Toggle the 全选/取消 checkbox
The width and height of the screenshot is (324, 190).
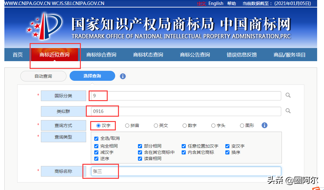coord(96,139)
